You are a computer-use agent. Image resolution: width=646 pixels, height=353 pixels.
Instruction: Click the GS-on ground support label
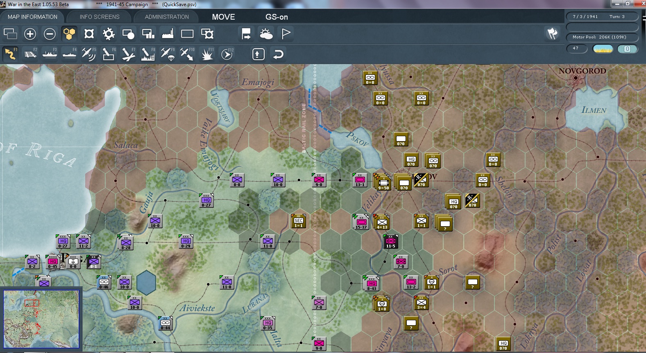[x=277, y=17]
